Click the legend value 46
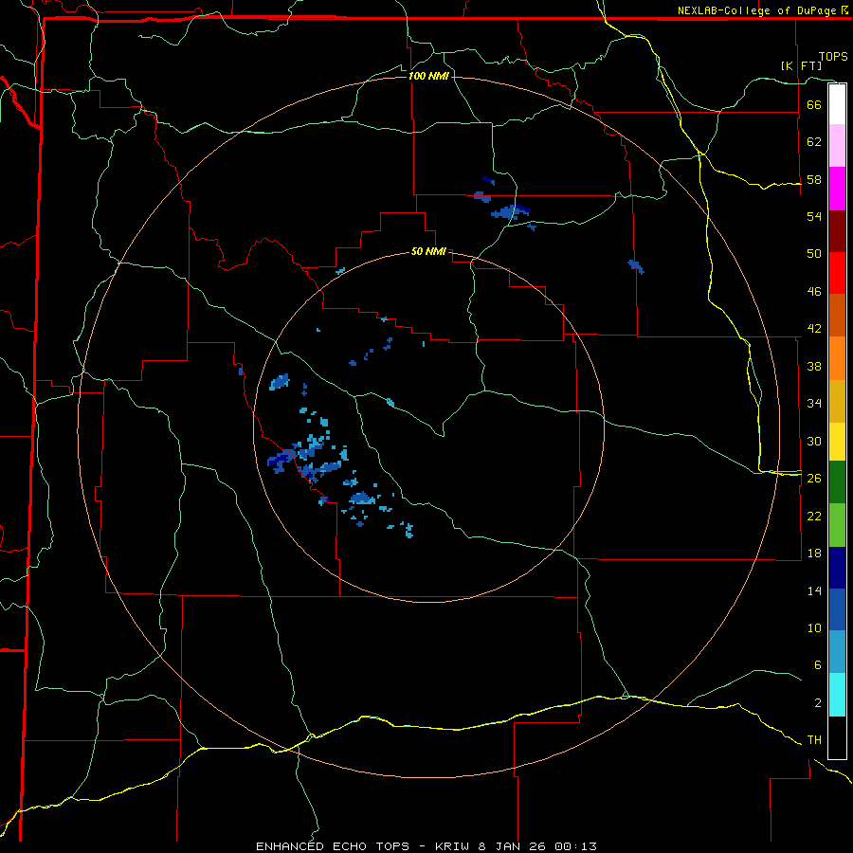 [814, 292]
